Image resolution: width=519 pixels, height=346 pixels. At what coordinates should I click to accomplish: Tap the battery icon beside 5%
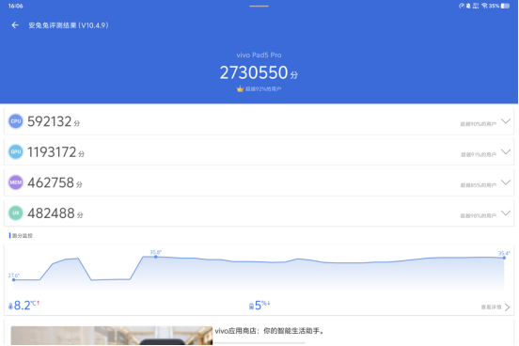[251, 306]
